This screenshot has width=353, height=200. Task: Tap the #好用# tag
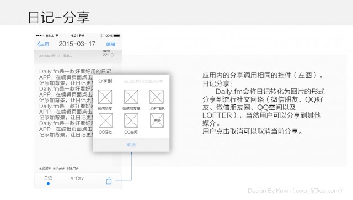[x=72, y=169]
